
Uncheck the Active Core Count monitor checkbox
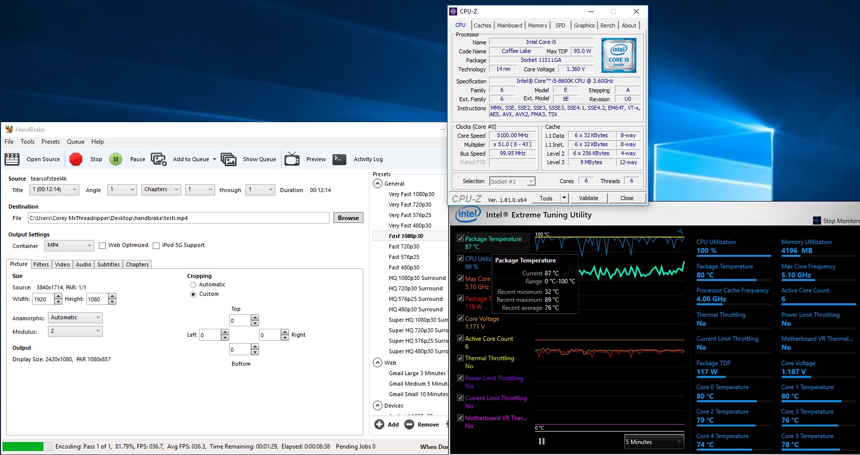click(460, 338)
